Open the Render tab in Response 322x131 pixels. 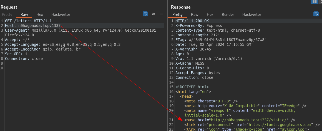(x=228, y=14)
